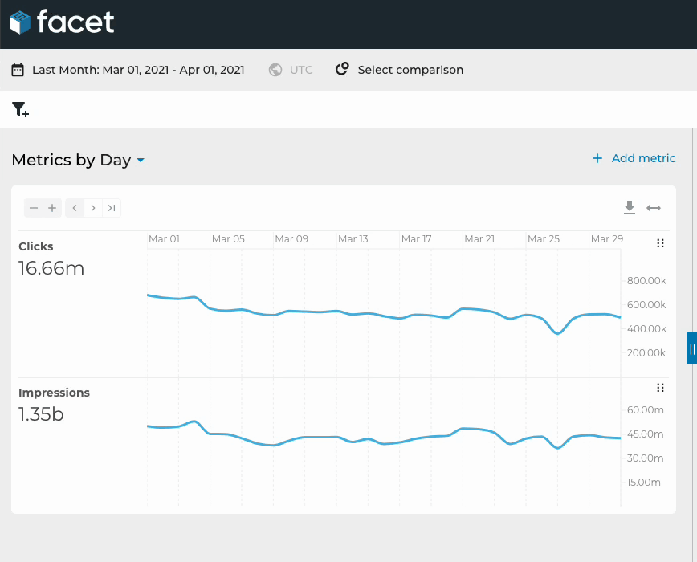Click the 15.00m y-axis value
This screenshot has height=562, width=697.
point(644,483)
